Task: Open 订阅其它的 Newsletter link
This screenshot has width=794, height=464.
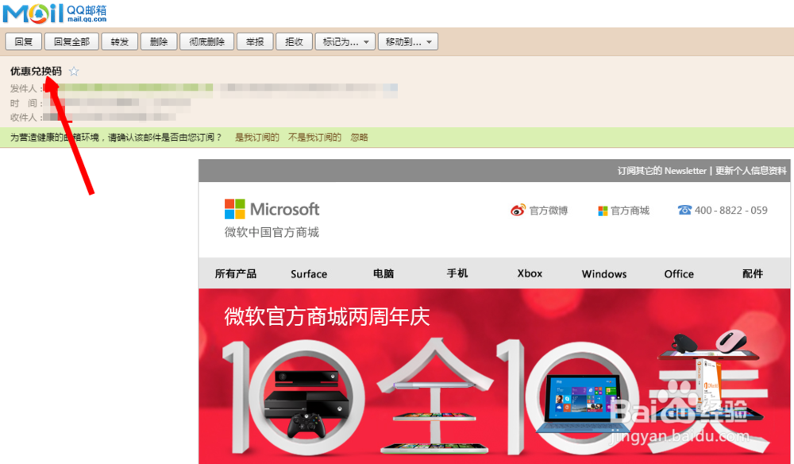Action: (x=661, y=171)
